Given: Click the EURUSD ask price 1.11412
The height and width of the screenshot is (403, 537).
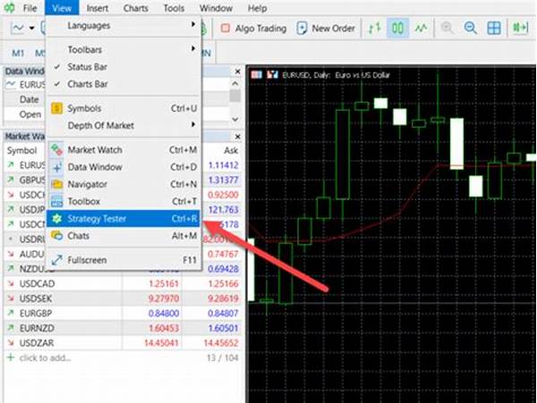Looking at the screenshot, I should tap(223, 165).
